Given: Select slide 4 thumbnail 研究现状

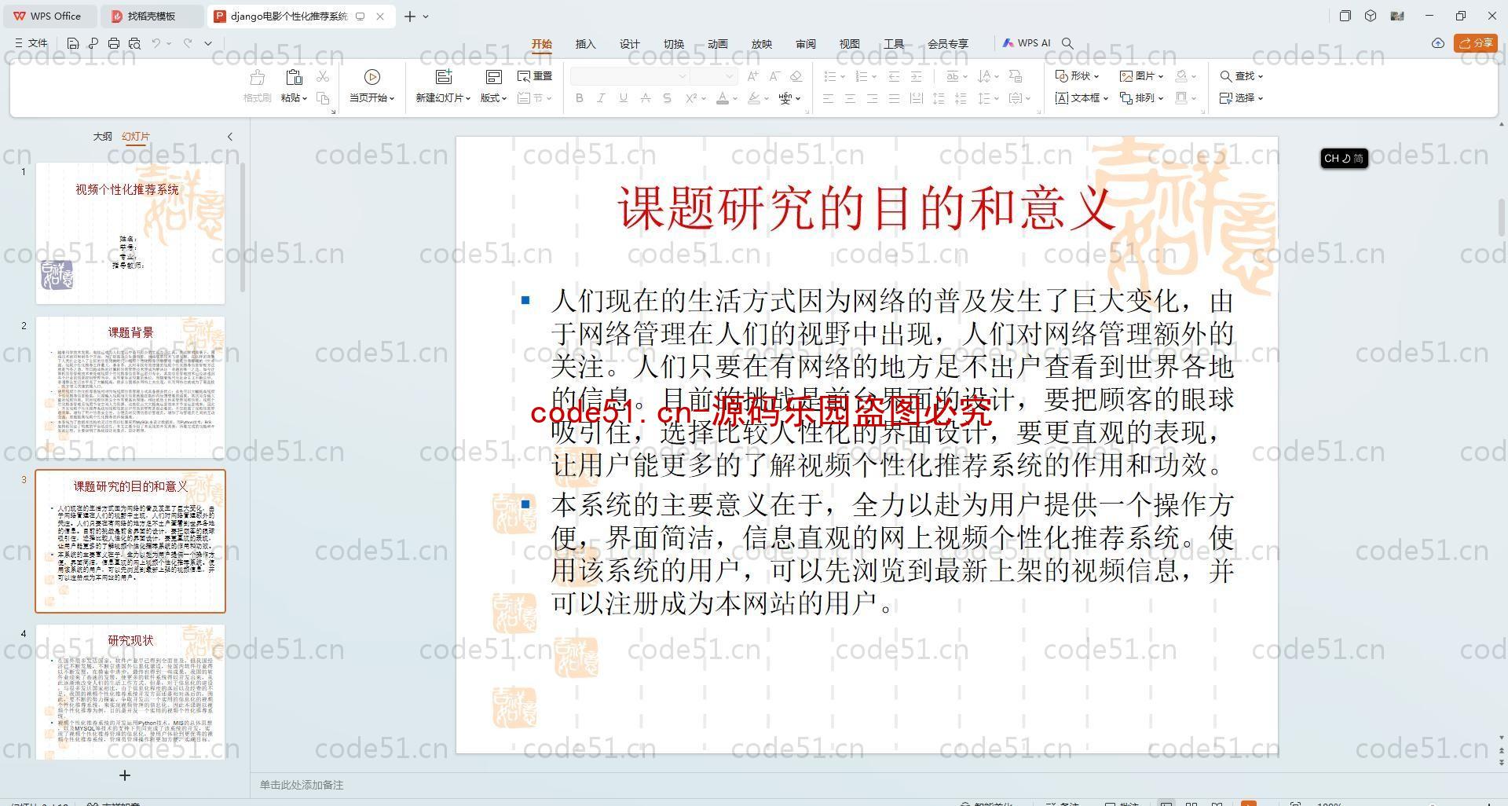Looking at the screenshot, I should point(130,691).
